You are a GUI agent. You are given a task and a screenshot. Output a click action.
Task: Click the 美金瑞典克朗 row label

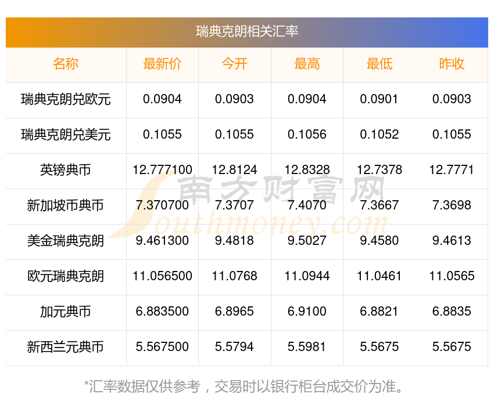click(x=66, y=241)
